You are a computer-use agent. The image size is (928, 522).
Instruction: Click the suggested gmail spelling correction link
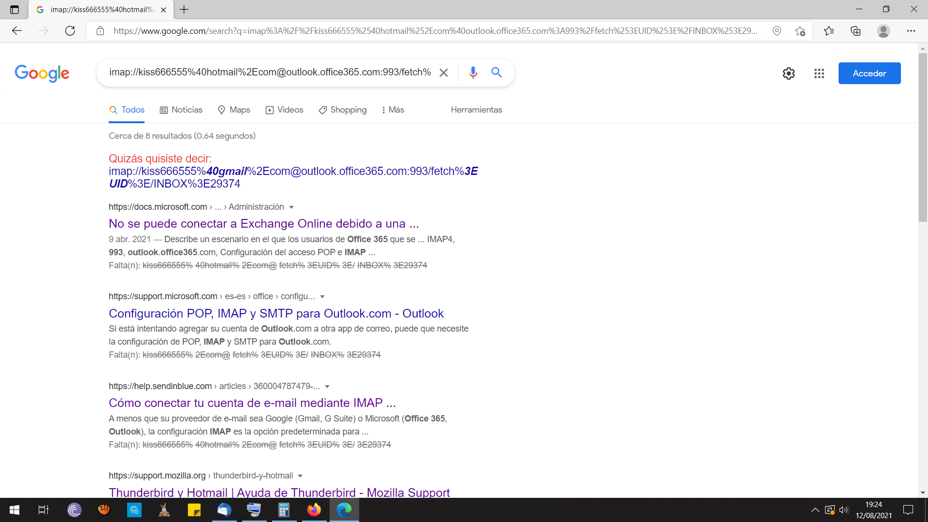click(x=293, y=177)
